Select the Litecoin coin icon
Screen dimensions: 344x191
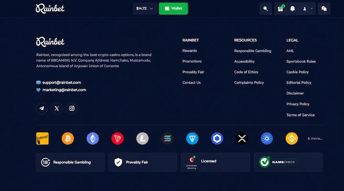[142, 138]
